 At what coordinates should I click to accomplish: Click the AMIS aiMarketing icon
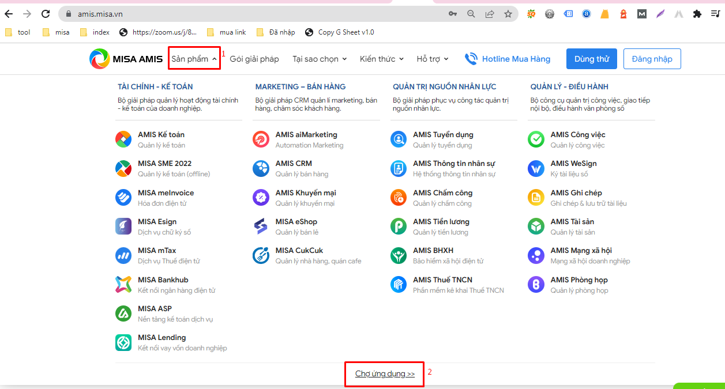(x=261, y=139)
